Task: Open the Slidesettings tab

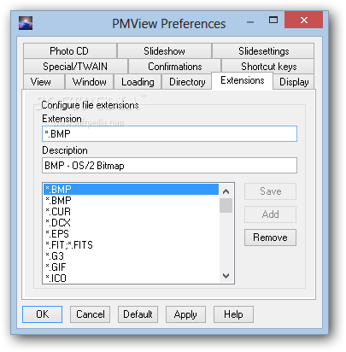Action: 263,51
